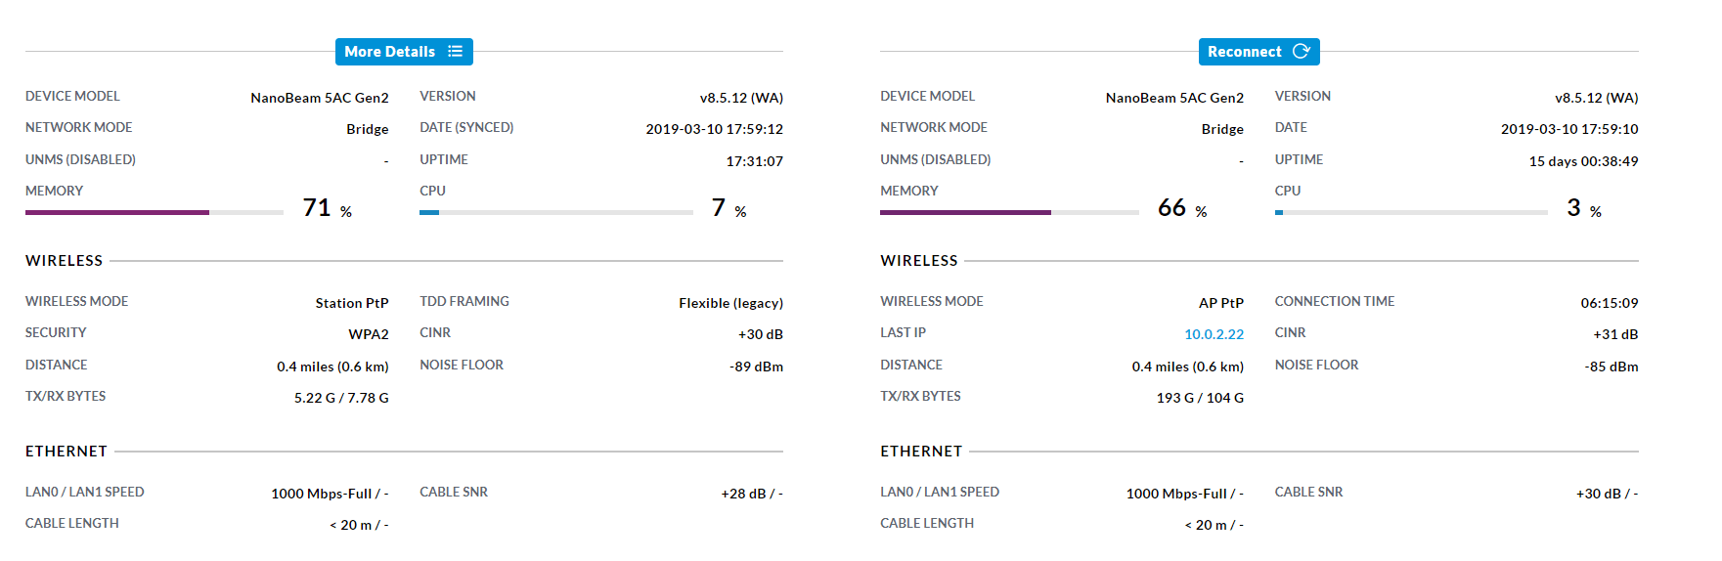Open the 10.0.2.22 last IP link
Image resolution: width=1722 pixels, height=561 pixels.
(1214, 334)
